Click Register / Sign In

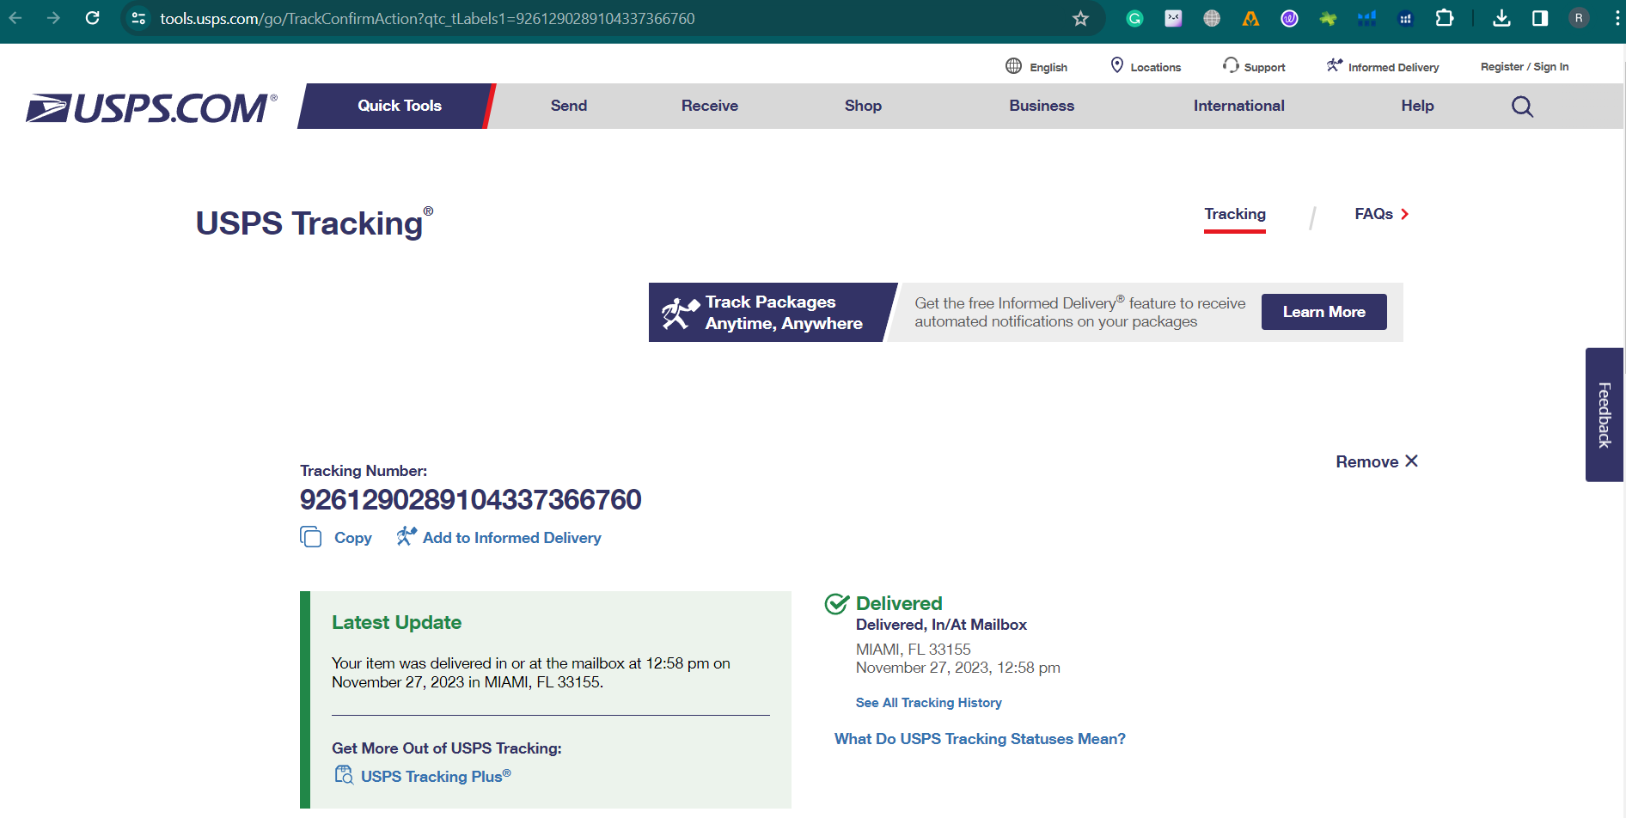click(1524, 67)
